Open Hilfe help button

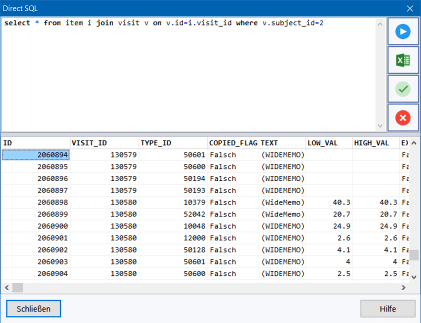387,308
